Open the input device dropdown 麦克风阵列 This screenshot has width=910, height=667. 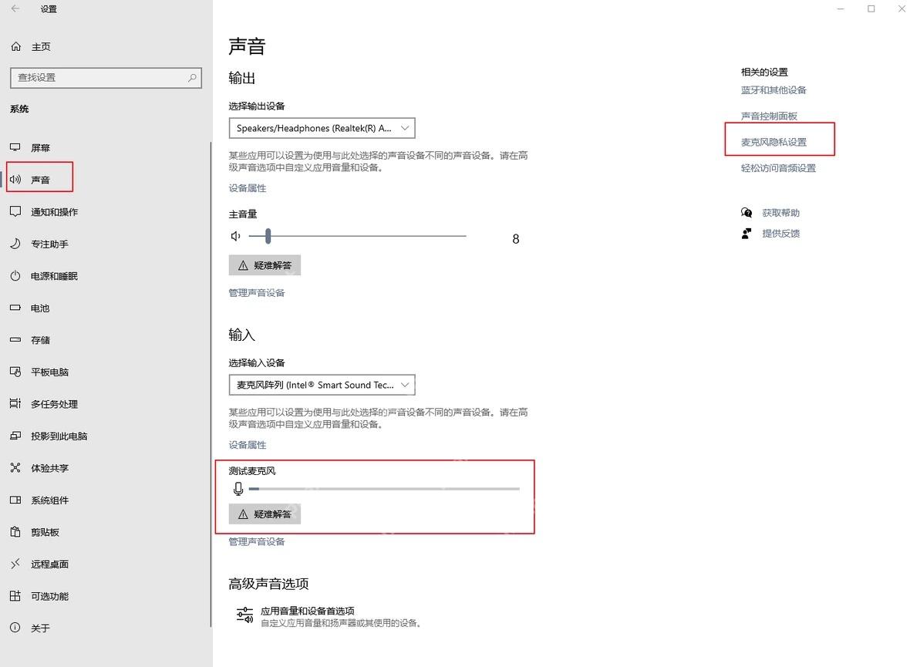pyautogui.click(x=322, y=385)
